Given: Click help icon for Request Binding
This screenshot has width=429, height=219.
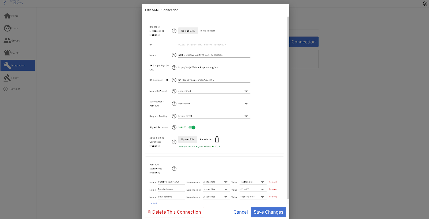Looking at the screenshot, I should tap(174, 116).
